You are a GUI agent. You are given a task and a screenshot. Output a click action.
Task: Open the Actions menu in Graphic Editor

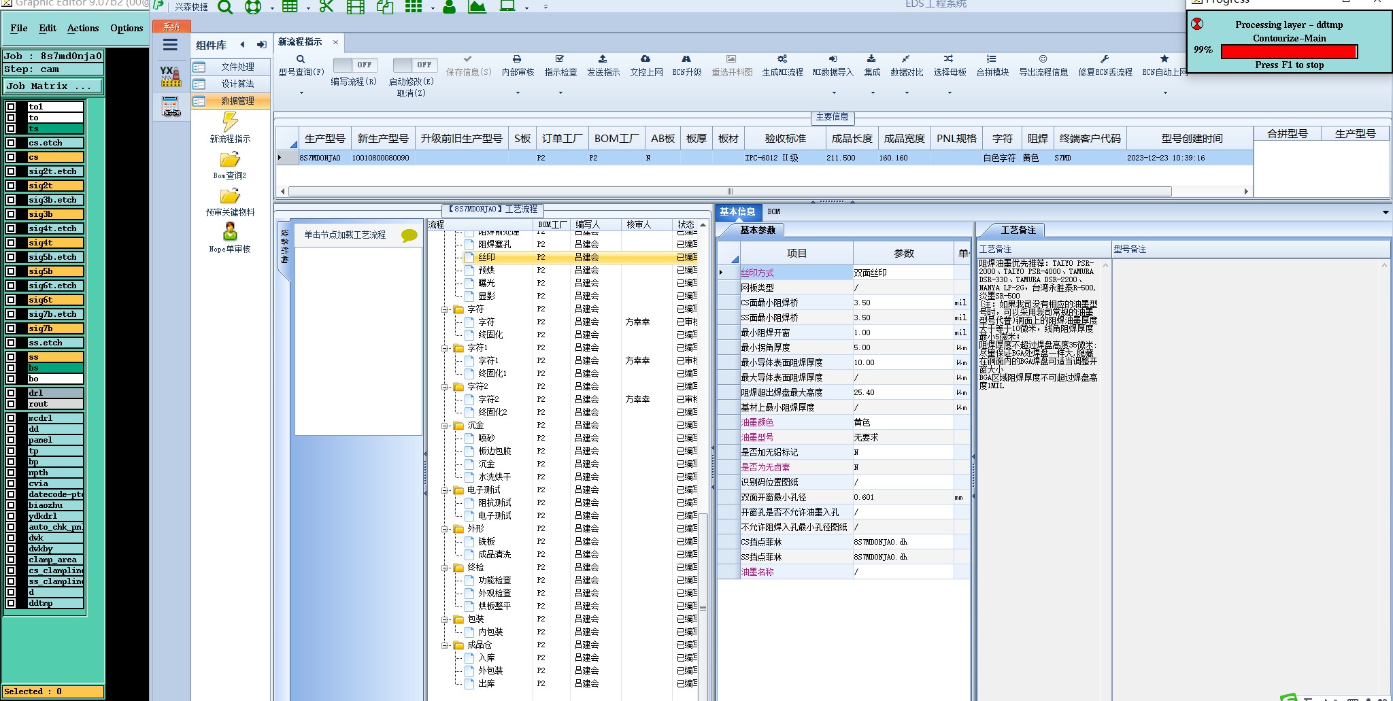83,28
